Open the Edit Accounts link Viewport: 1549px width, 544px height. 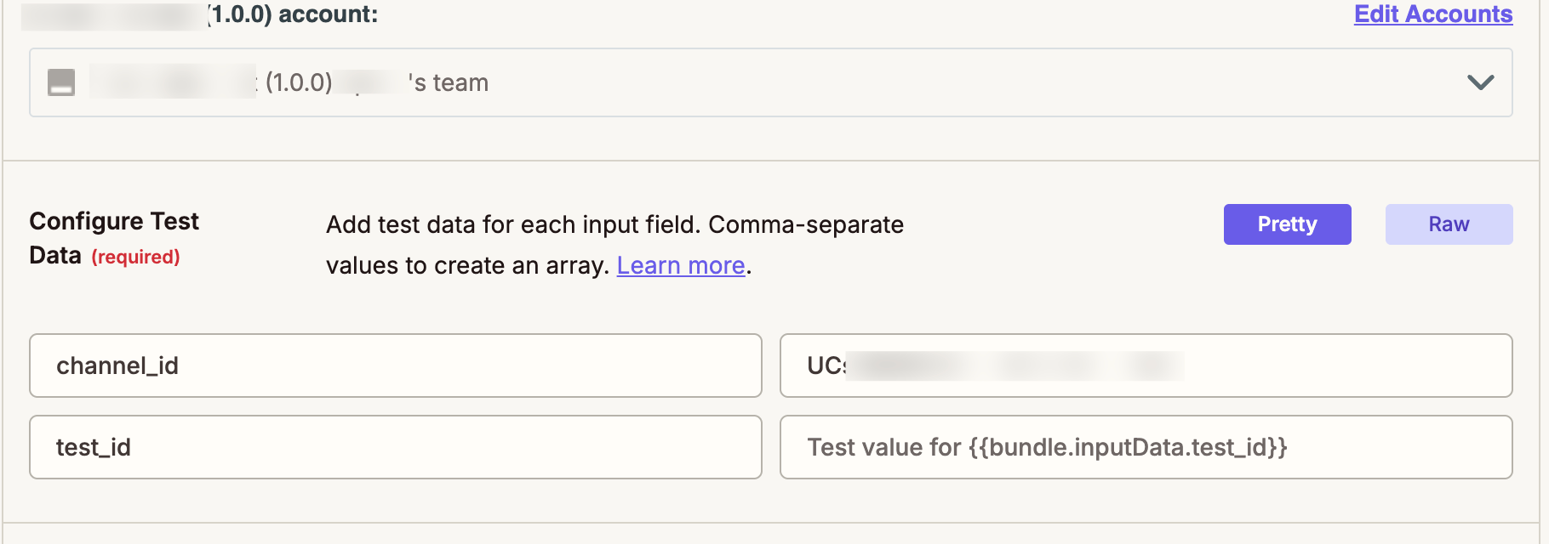[1433, 14]
